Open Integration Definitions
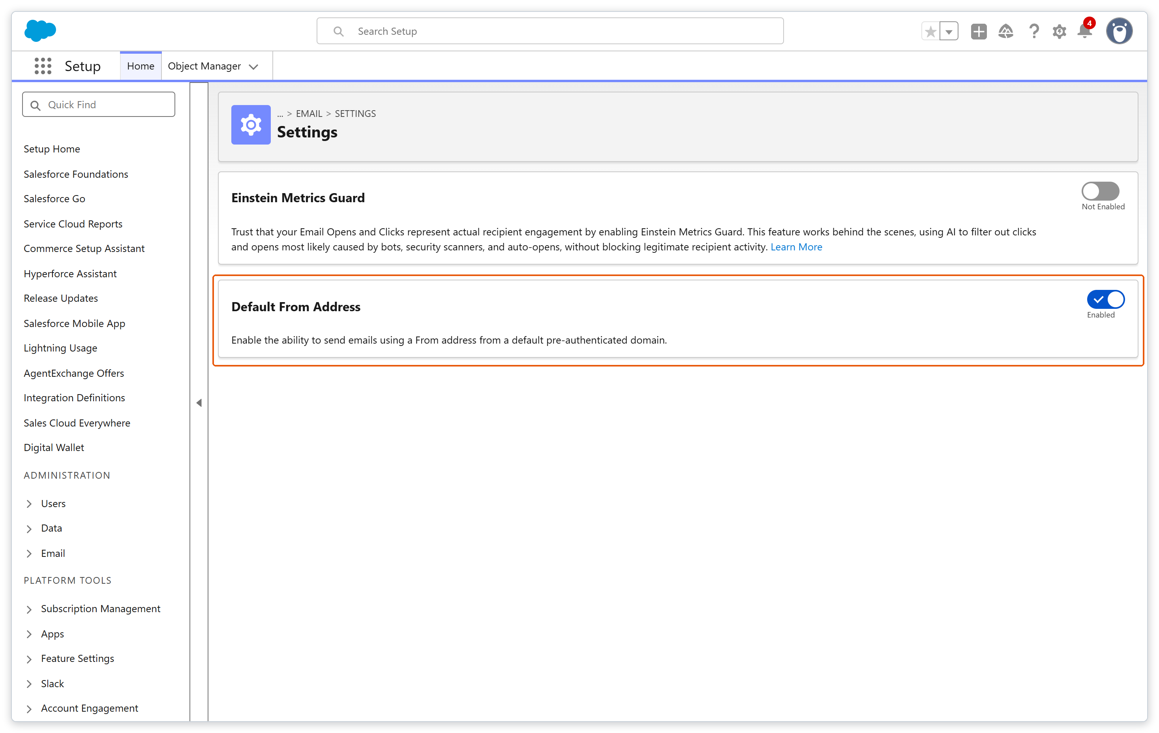The width and height of the screenshot is (1159, 733). [x=74, y=398]
